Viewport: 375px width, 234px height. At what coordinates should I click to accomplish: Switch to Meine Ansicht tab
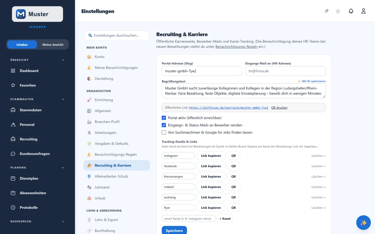point(53,45)
